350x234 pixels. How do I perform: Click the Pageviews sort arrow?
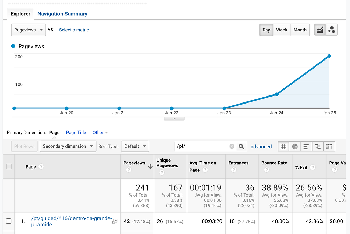pyautogui.click(x=150, y=166)
